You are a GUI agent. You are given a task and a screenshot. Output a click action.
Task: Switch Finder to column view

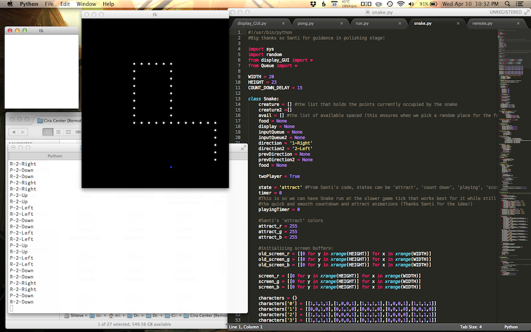click(68, 132)
